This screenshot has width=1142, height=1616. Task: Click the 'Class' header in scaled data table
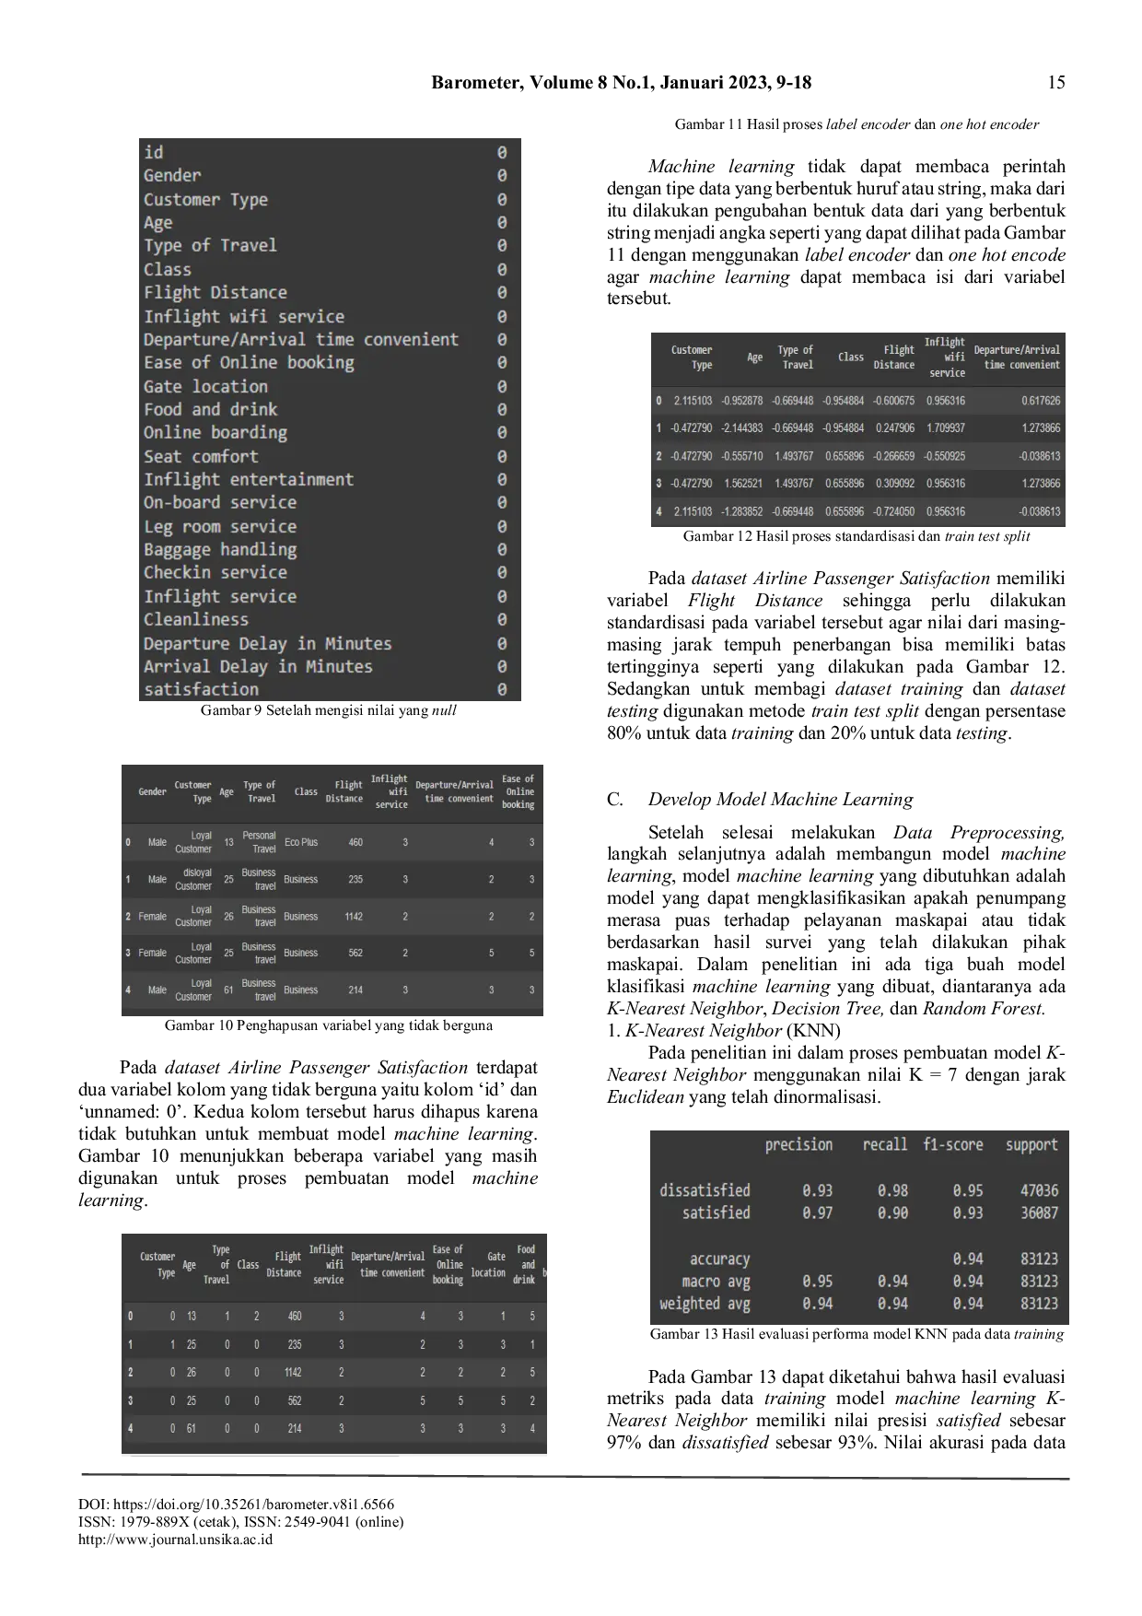coord(850,357)
